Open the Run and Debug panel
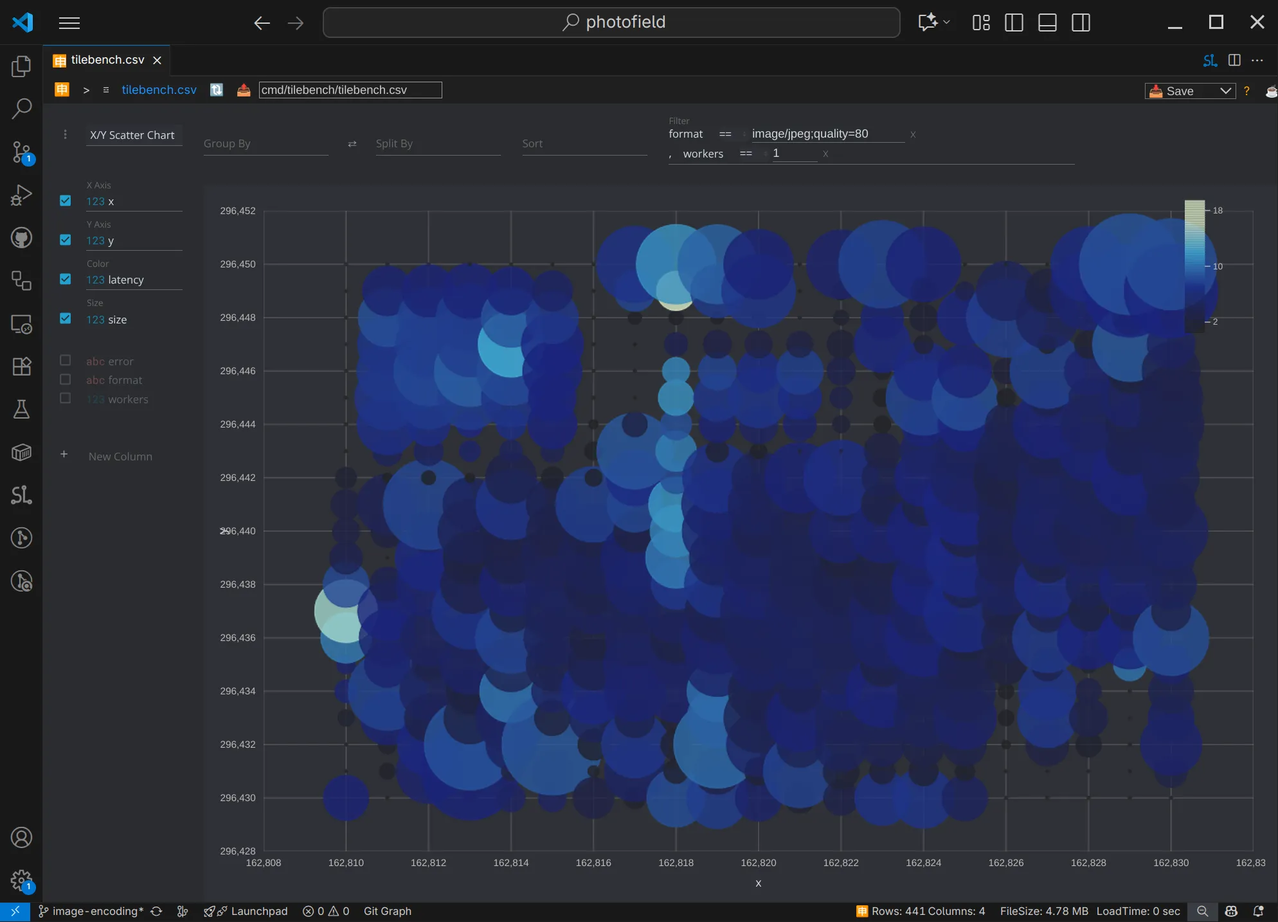The height and width of the screenshot is (922, 1278). coord(21,195)
